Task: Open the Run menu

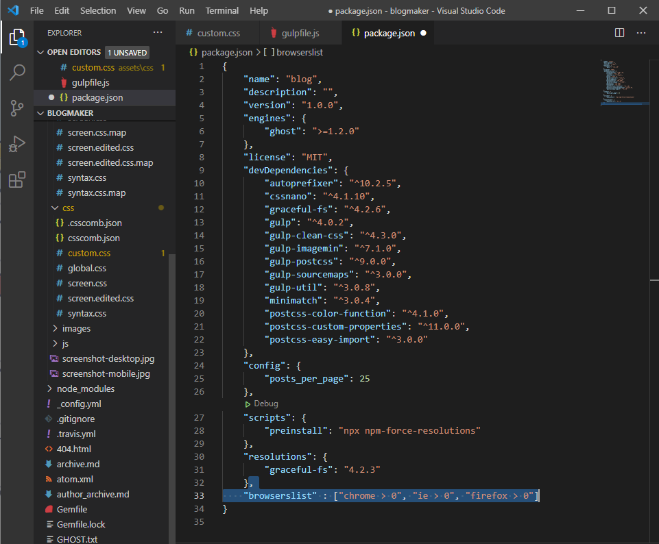Action: click(187, 10)
